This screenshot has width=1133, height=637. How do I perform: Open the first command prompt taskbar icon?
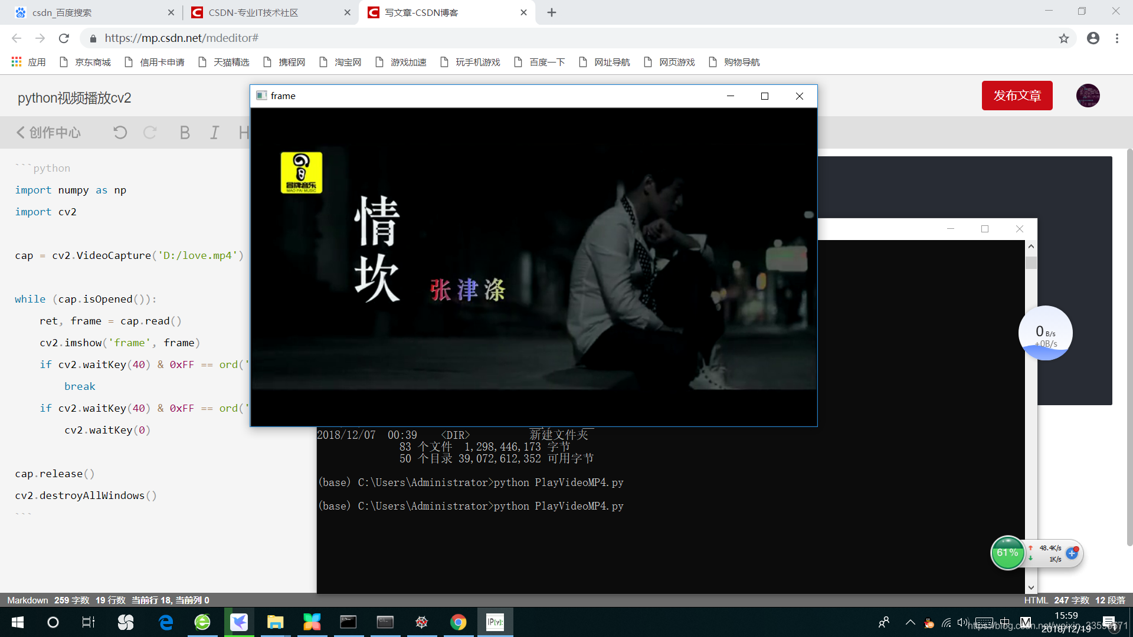pyautogui.click(x=349, y=622)
